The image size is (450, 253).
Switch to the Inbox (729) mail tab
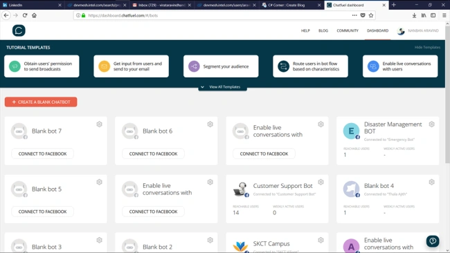pos(161,5)
